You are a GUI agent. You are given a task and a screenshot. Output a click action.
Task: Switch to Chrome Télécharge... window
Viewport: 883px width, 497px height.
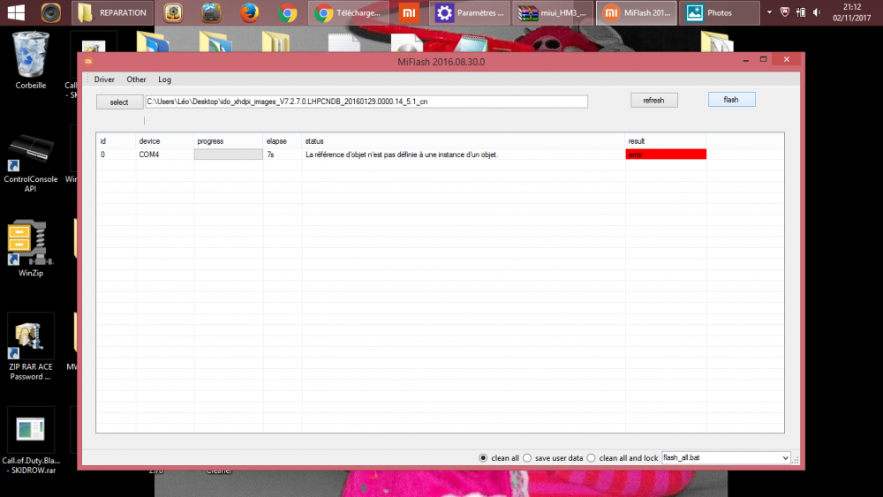click(349, 12)
